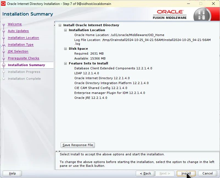
Task: Select the Installation Summary step
Action: pos(26,65)
